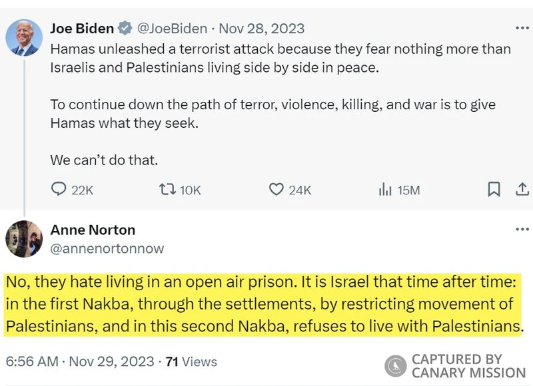533x386 pixels.
Task: Like the tweet using the heart icon
Action: tap(276, 190)
